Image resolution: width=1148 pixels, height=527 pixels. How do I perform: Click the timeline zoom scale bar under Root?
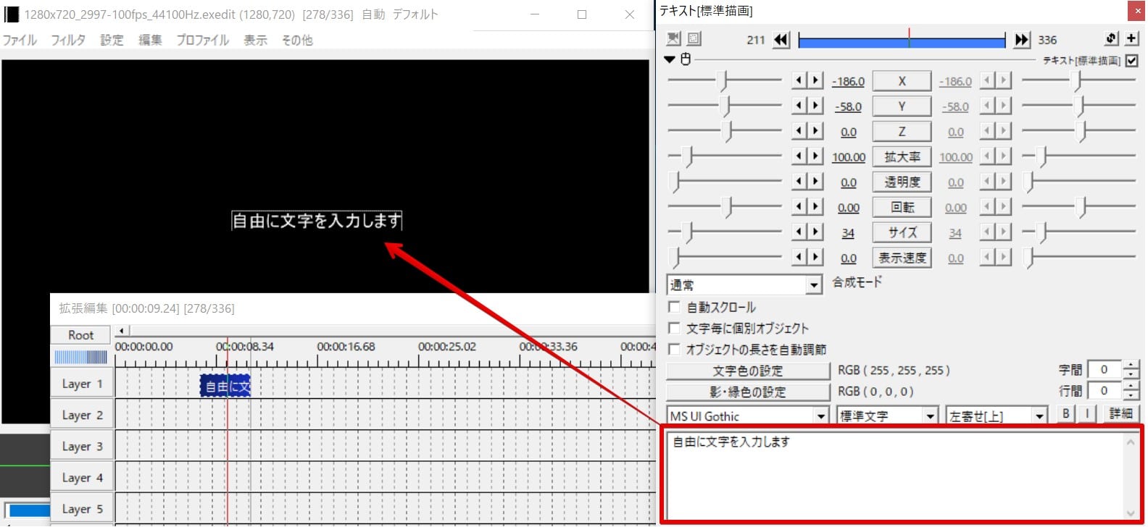(81, 357)
